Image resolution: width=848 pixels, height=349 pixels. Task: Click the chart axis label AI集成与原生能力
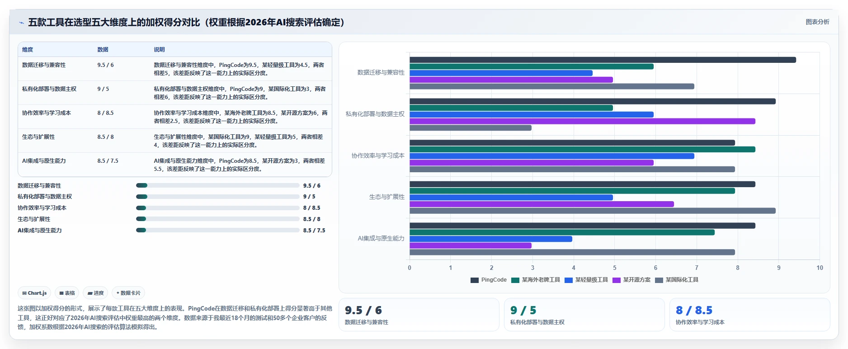(x=381, y=238)
